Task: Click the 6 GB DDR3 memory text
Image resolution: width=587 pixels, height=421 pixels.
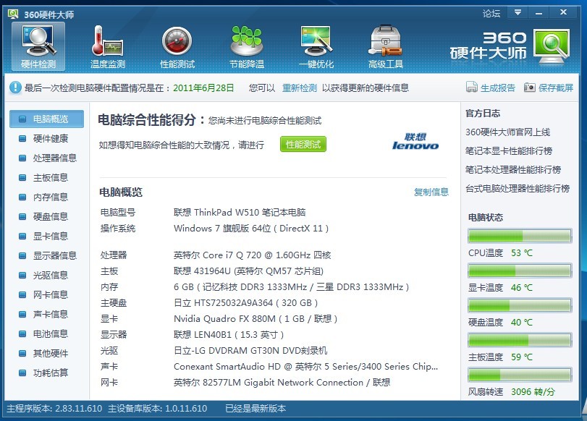Action: tap(291, 287)
